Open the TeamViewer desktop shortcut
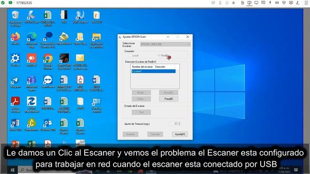 pos(48,82)
